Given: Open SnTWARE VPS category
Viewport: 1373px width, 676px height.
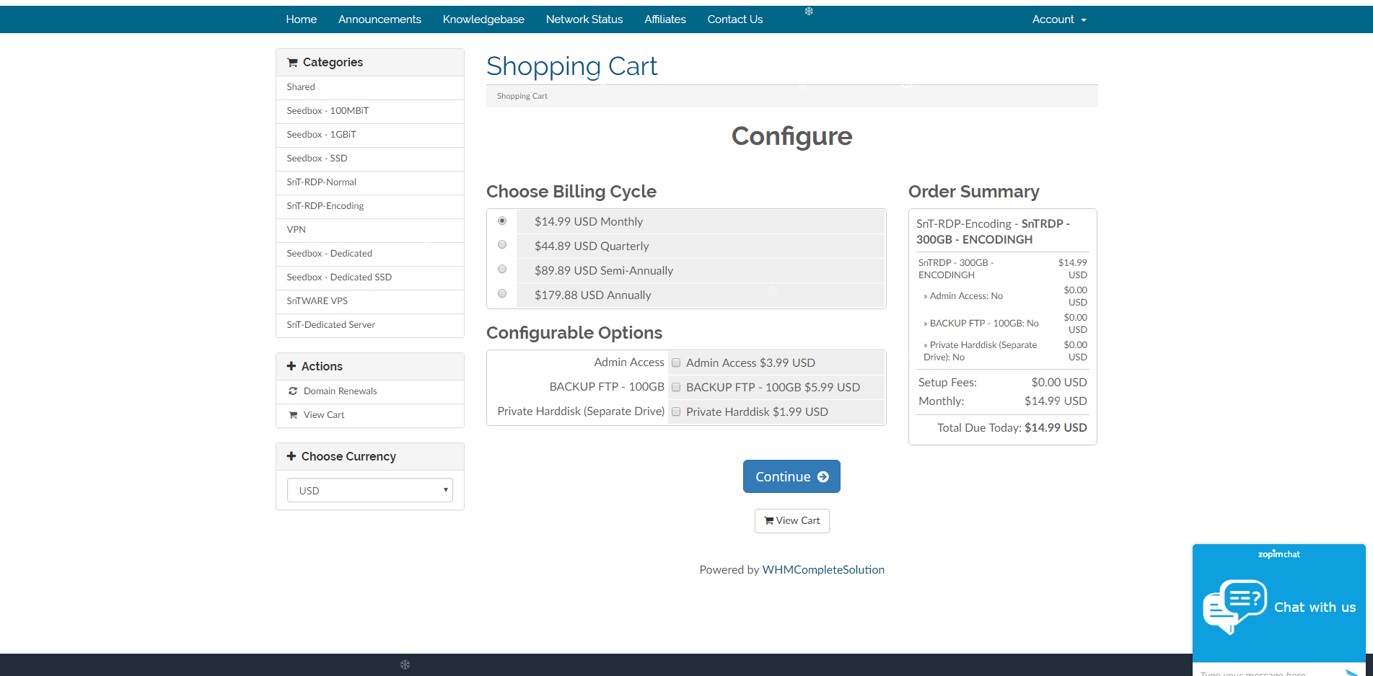Looking at the screenshot, I should click(x=370, y=301).
